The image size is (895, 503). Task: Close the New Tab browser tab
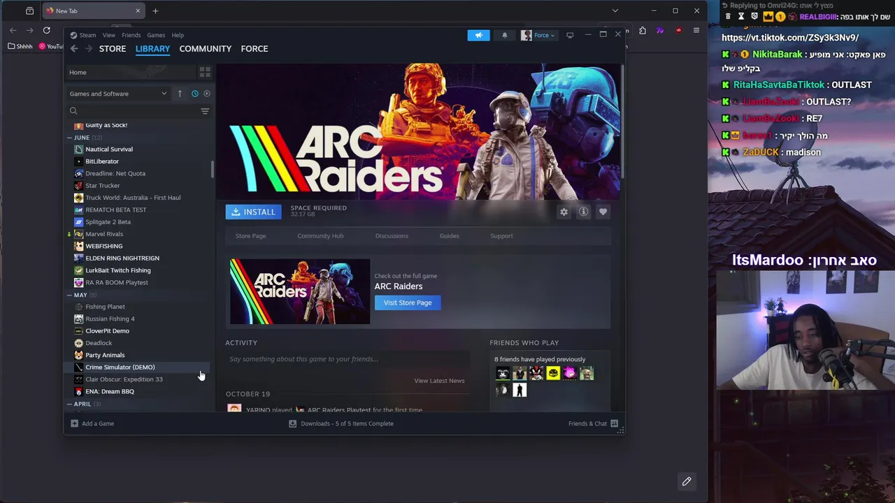(138, 10)
